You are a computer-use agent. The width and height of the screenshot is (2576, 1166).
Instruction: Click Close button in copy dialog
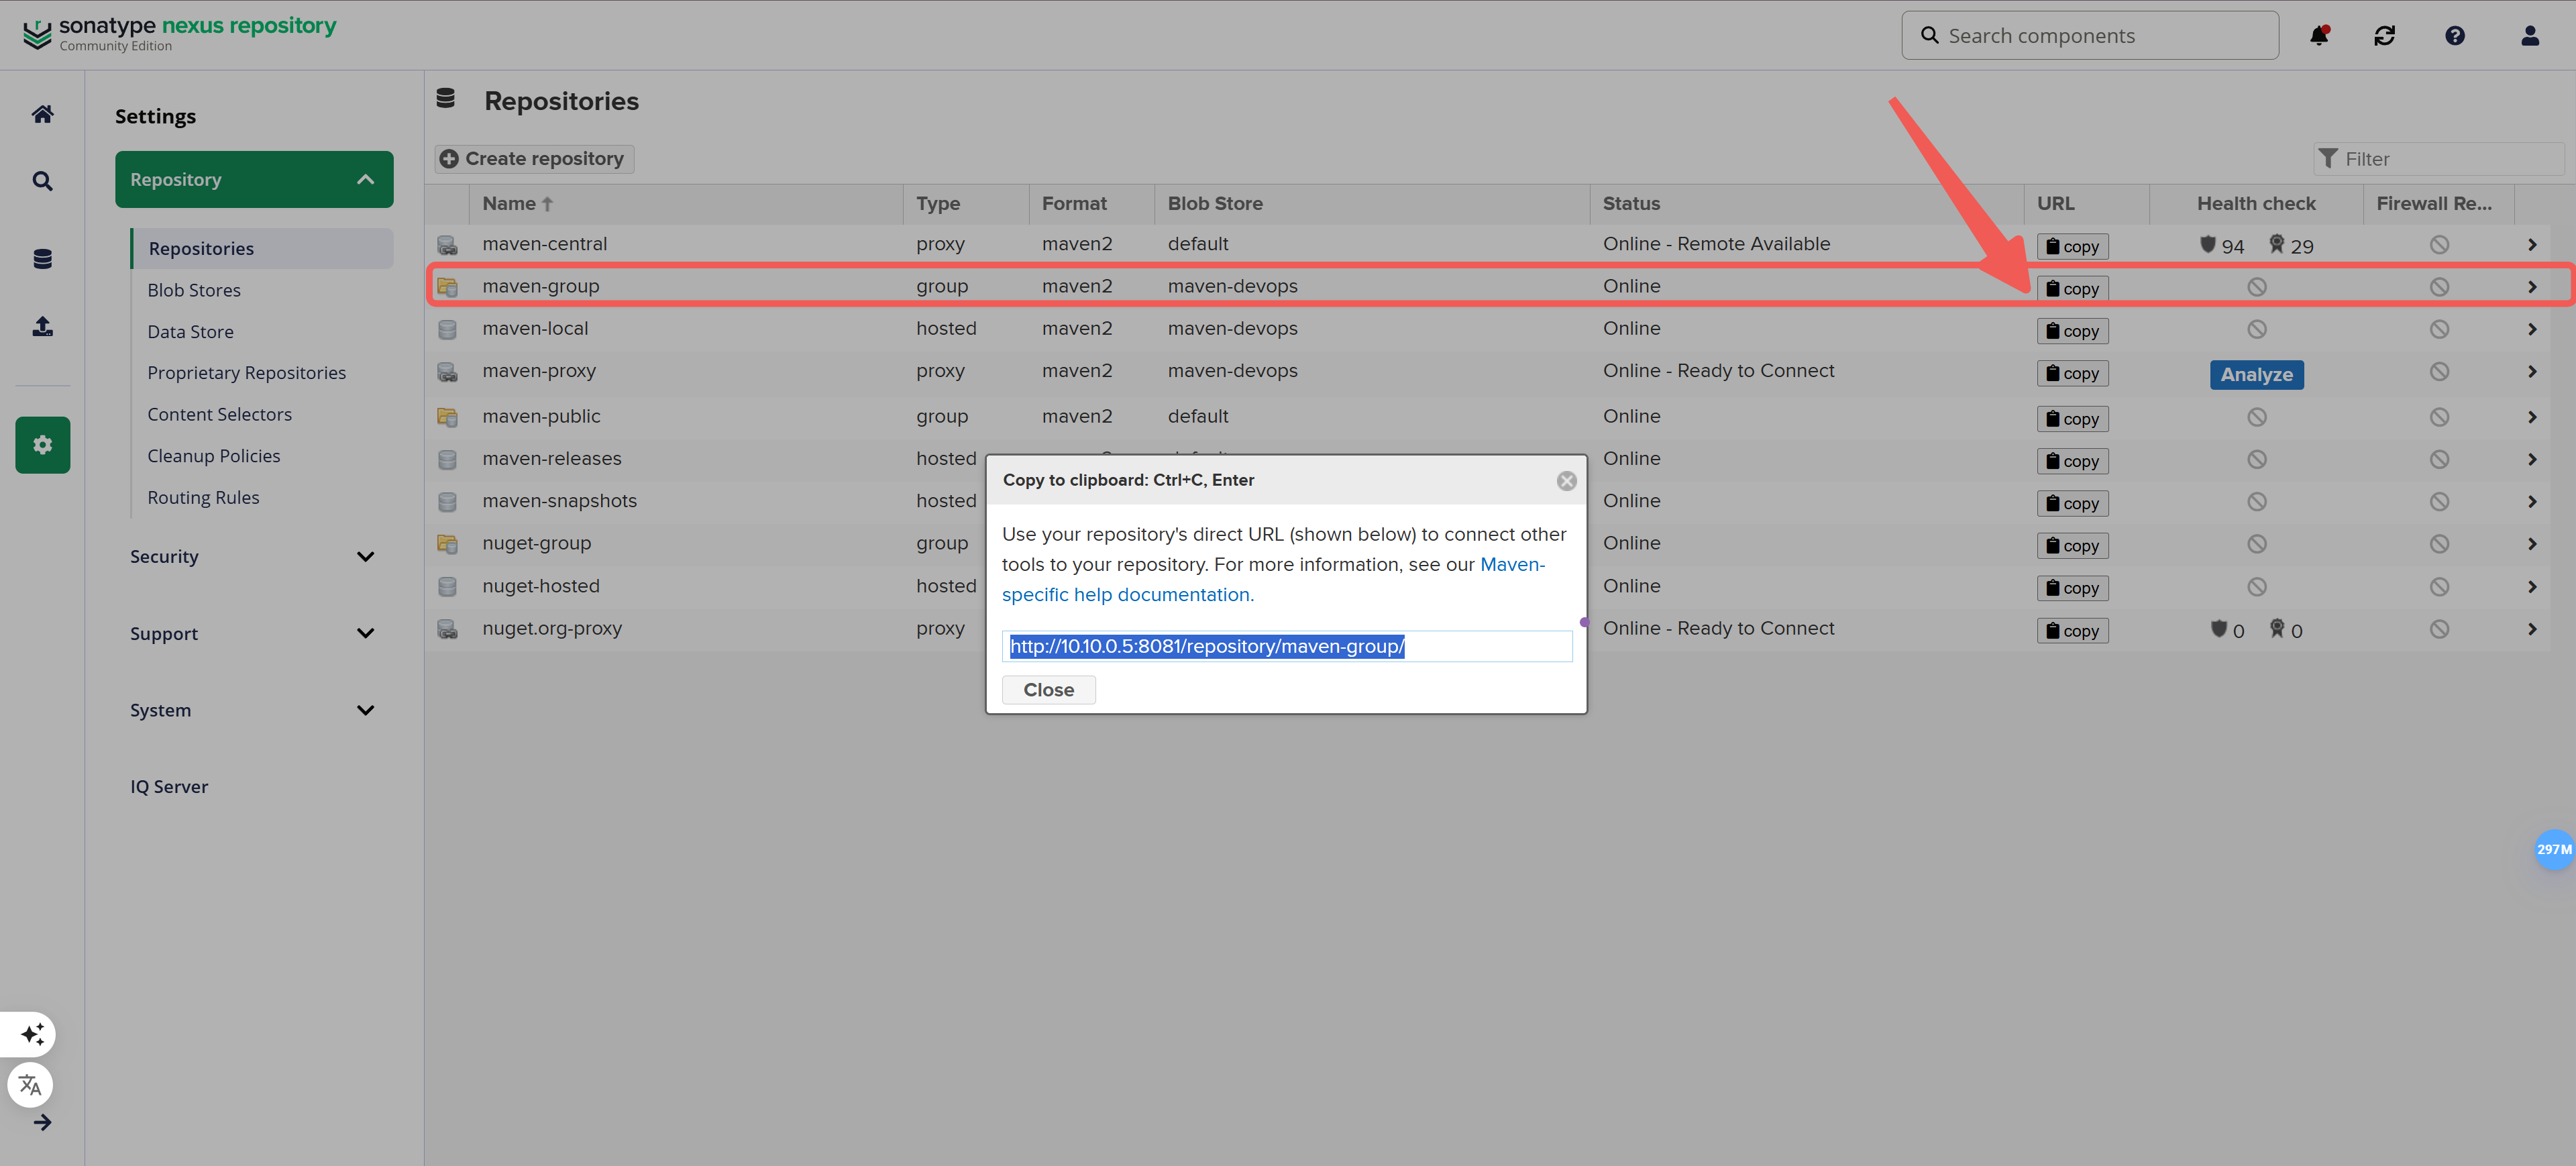tap(1048, 690)
